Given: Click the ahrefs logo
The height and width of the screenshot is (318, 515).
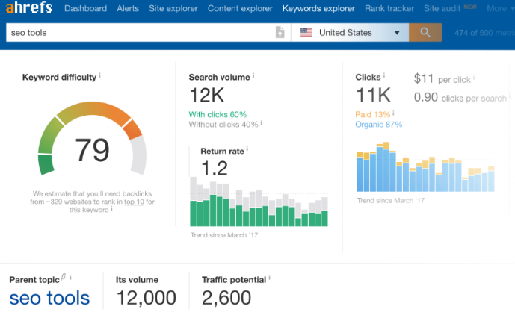Looking at the screenshot, I should pos(29,7).
